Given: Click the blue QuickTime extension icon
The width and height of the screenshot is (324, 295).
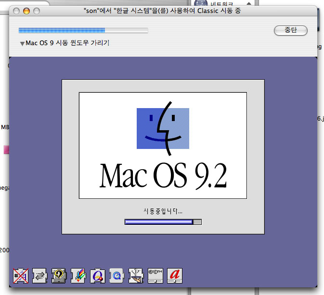Looking at the screenshot, I should [117, 275].
